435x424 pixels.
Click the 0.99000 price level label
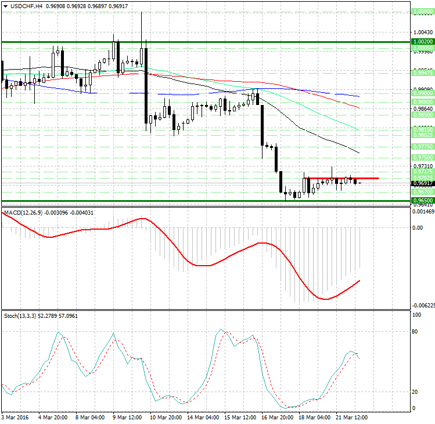pyautogui.click(x=423, y=93)
